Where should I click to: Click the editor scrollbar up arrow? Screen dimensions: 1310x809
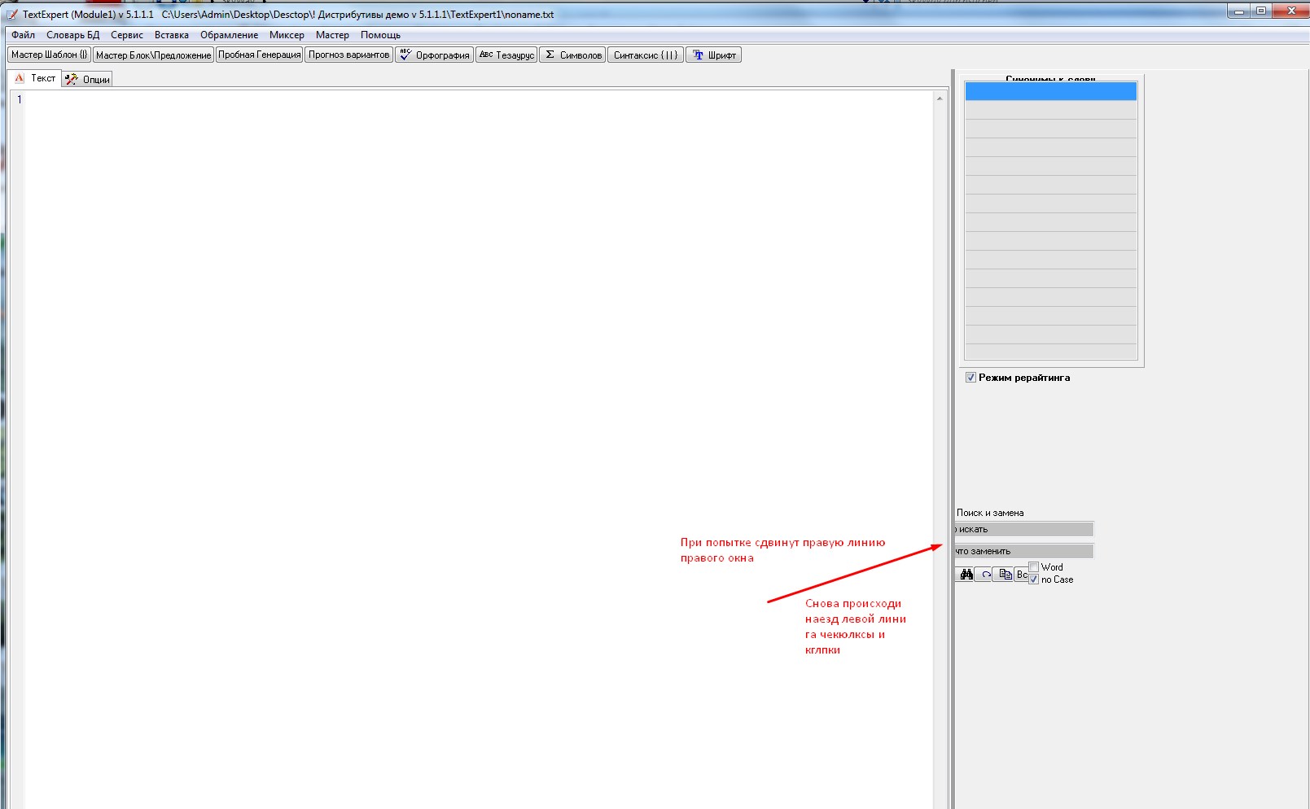(x=940, y=98)
